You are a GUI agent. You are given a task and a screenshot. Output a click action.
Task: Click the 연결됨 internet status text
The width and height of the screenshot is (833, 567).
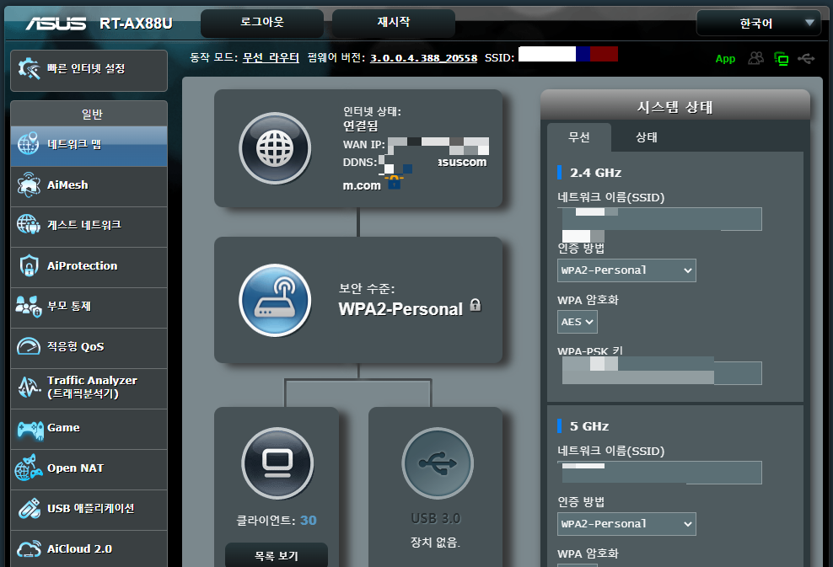pyautogui.click(x=360, y=126)
